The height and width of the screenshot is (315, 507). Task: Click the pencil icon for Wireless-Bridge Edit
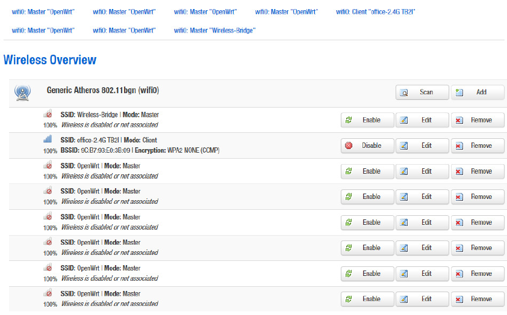[404, 120]
